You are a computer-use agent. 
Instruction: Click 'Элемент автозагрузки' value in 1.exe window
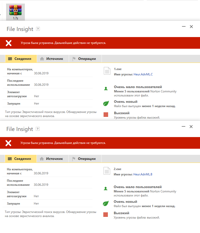37,96
